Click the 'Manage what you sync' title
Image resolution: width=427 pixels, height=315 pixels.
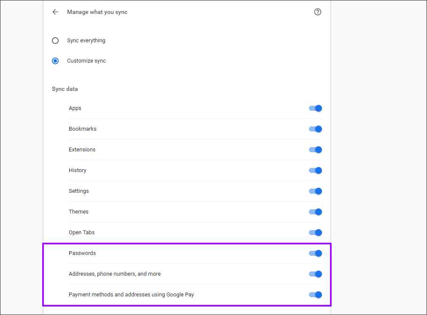(97, 12)
